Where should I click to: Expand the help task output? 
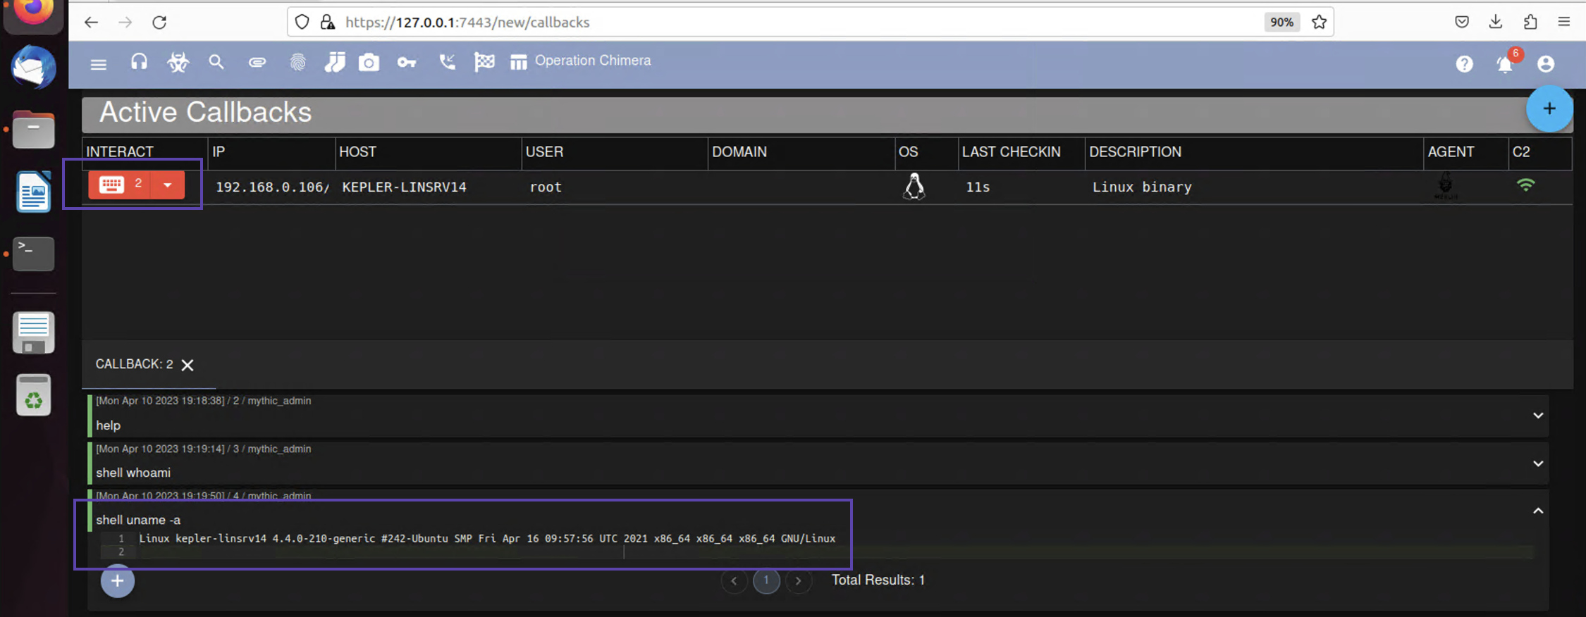[x=1537, y=416]
